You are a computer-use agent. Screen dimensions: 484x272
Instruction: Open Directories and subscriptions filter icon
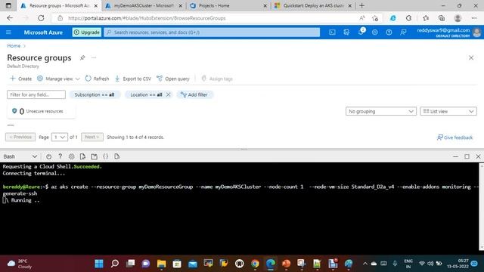[x=346, y=32]
